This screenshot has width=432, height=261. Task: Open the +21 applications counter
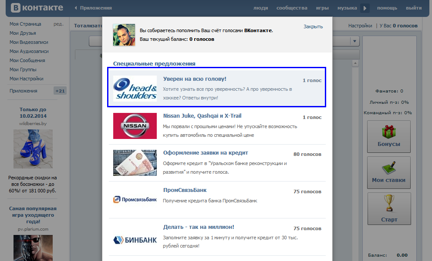(60, 91)
